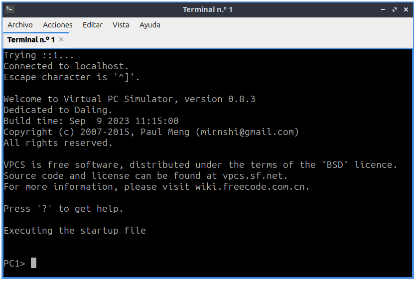Click the PC1> command prompt cursor

pyautogui.click(x=33, y=263)
